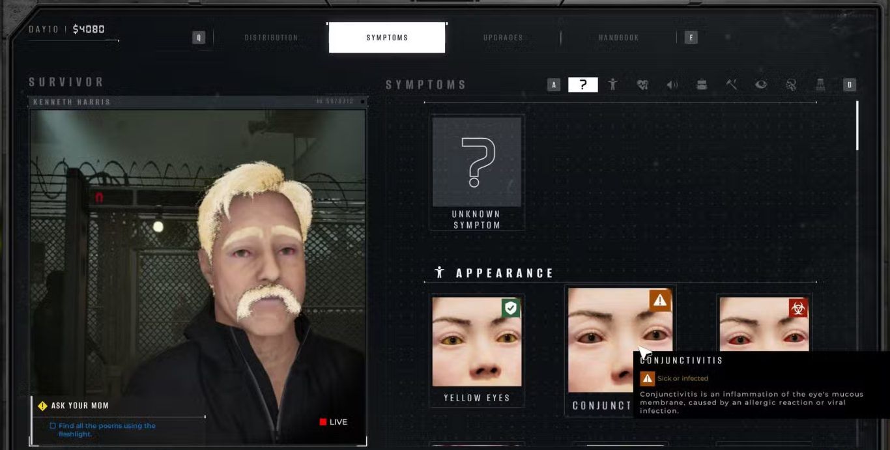Open the Upgrades tab
The height and width of the screenshot is (450, 890).
click(503, 38)
